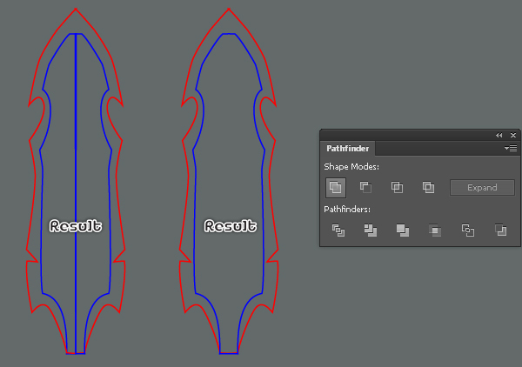The width and height of the screenshot is (522, 367).
Task: Collapse the Pathfinder panel with double arrows
Action: tap(499, 135)
